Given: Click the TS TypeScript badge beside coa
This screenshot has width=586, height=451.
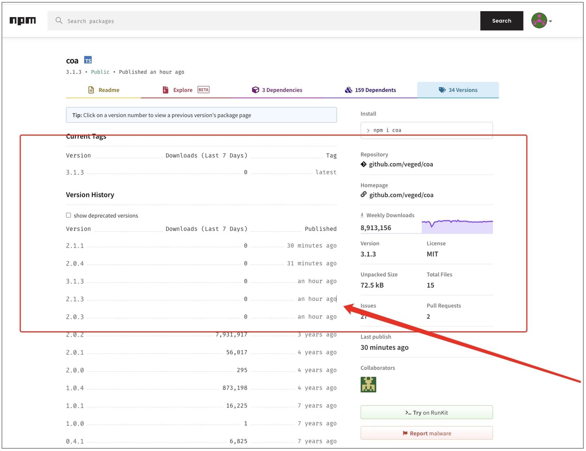Looking at the screenshot, I should pyautogui.click(x=88, y=60).
